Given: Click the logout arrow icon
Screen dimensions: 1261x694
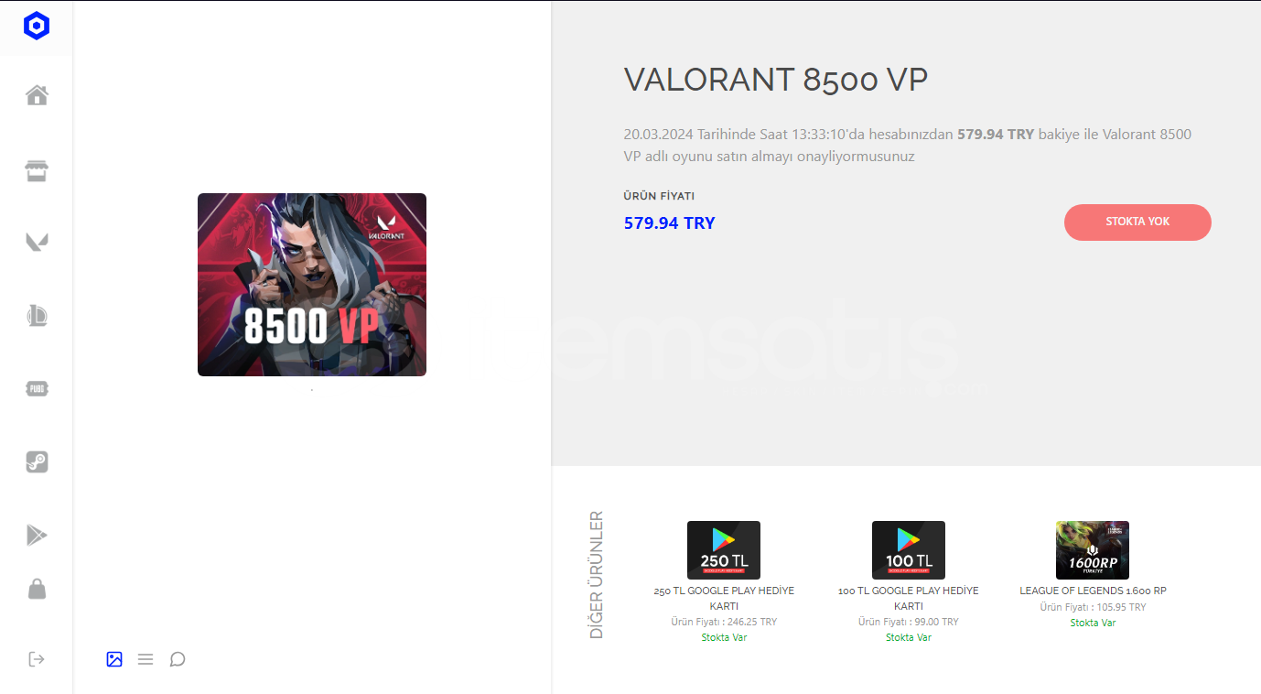Looking at the screenshot, I should (37, 659).
